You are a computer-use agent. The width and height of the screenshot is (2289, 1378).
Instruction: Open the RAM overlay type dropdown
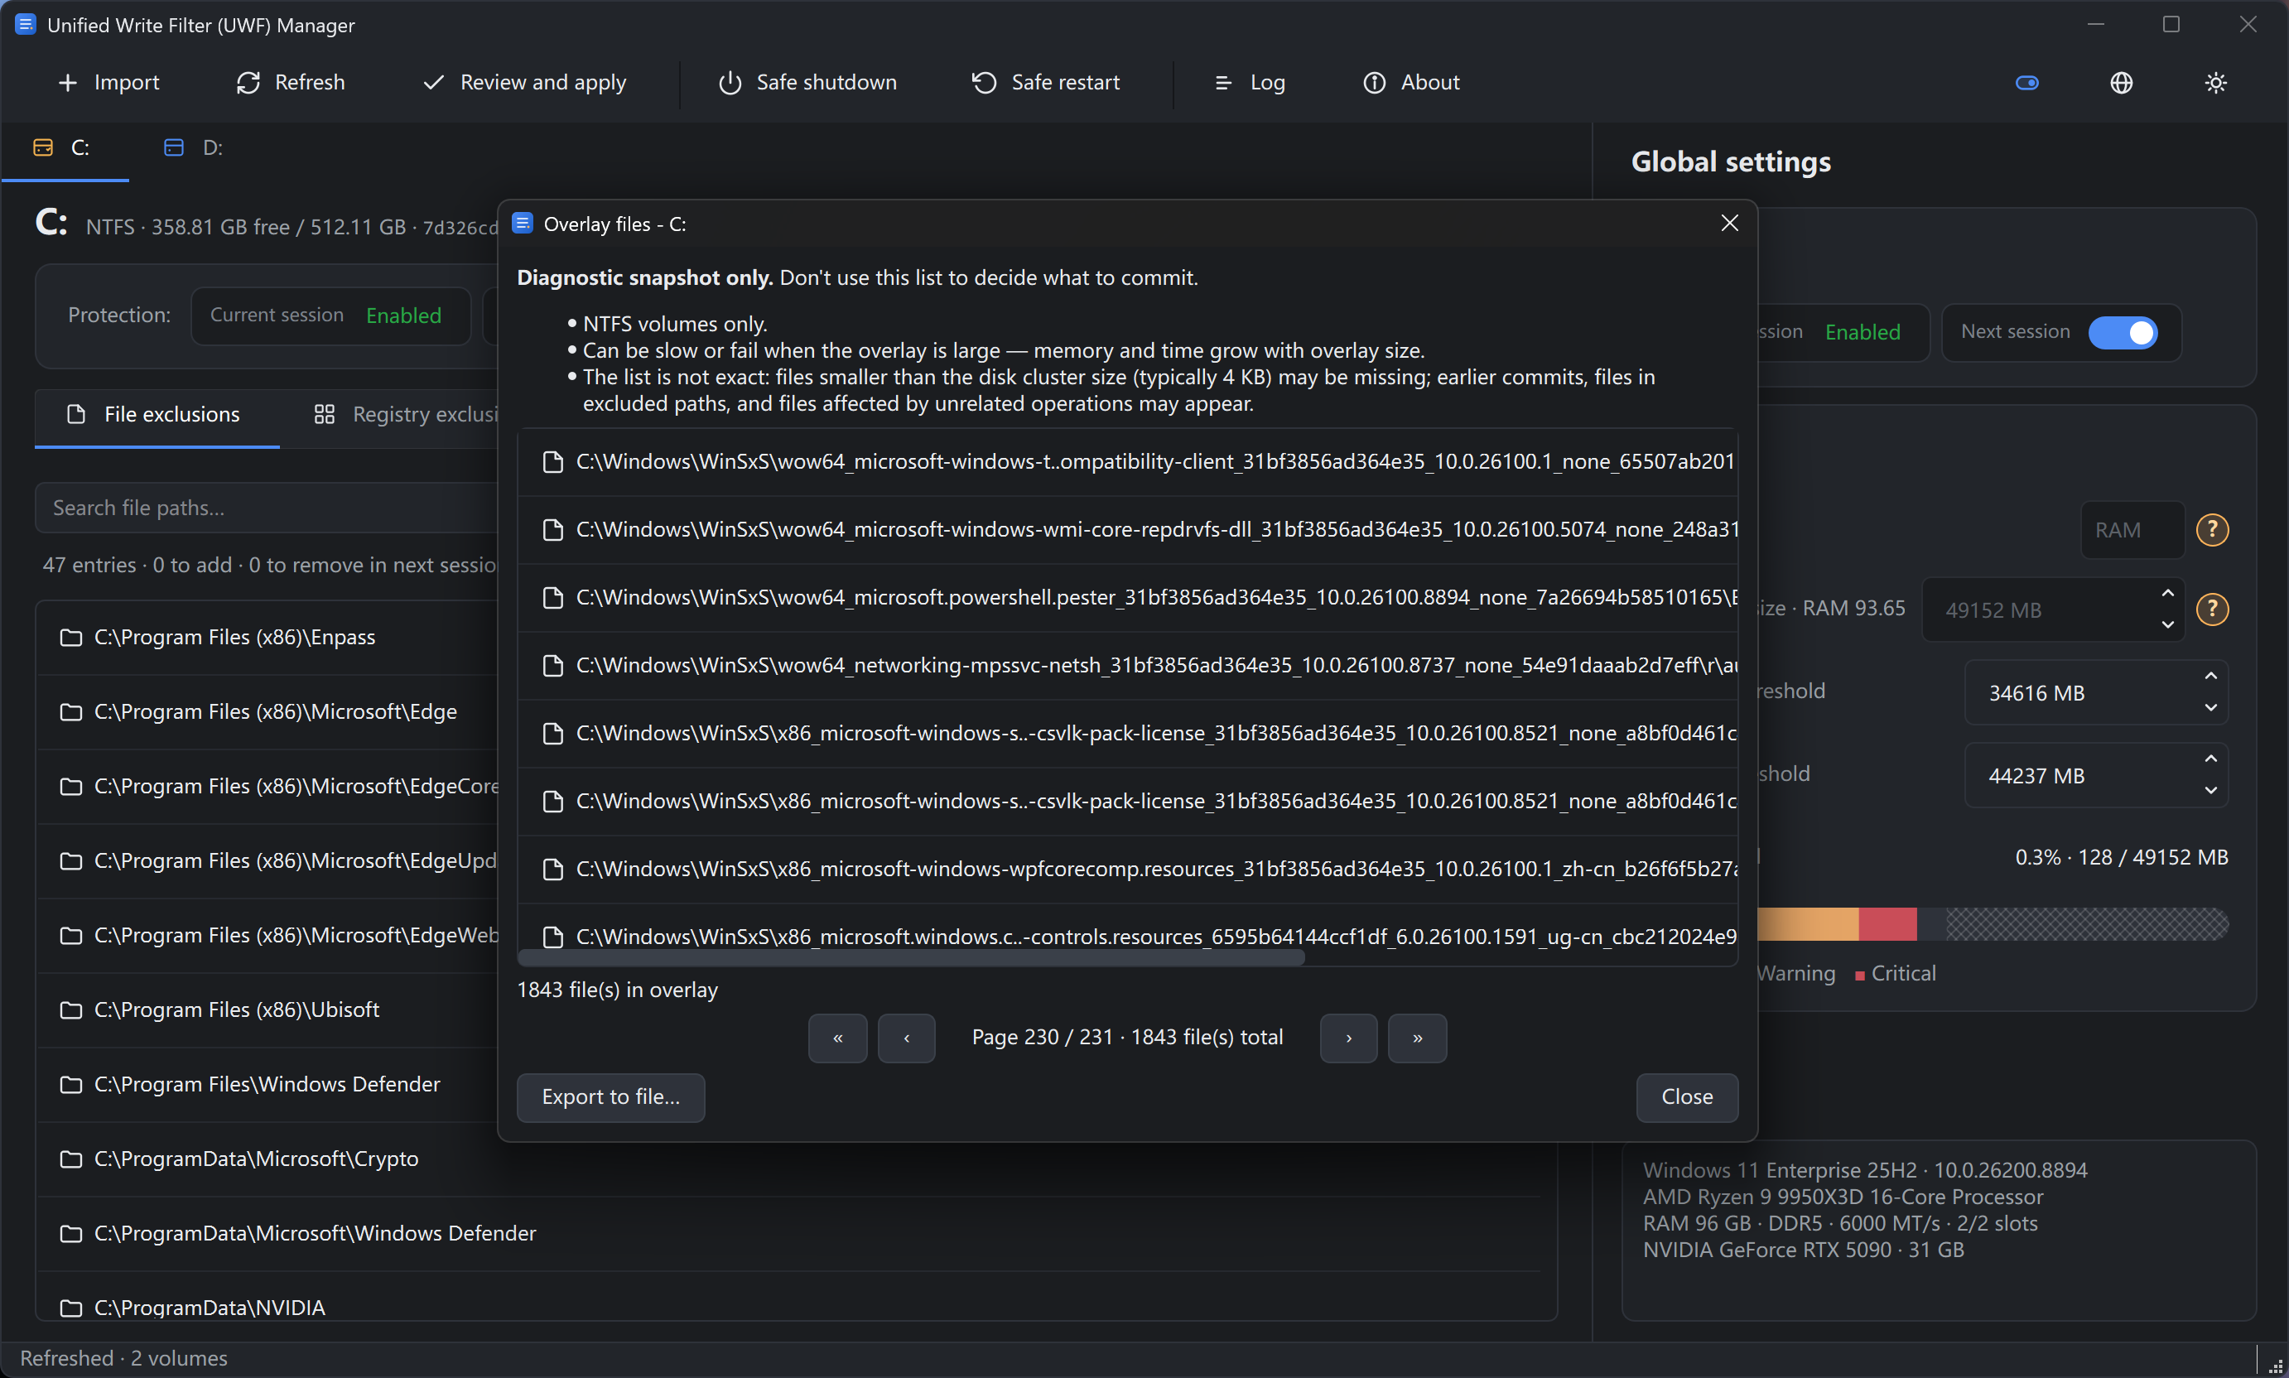point(2132,529)
